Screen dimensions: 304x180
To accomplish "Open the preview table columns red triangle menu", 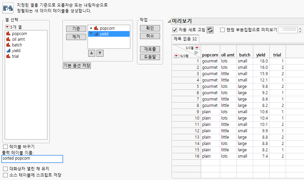I will click(197, 48).
